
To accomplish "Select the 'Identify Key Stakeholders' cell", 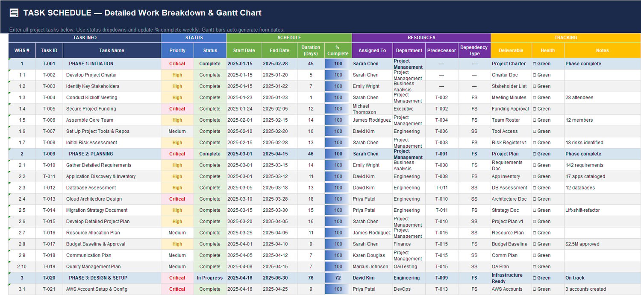I will coord(112,86).
